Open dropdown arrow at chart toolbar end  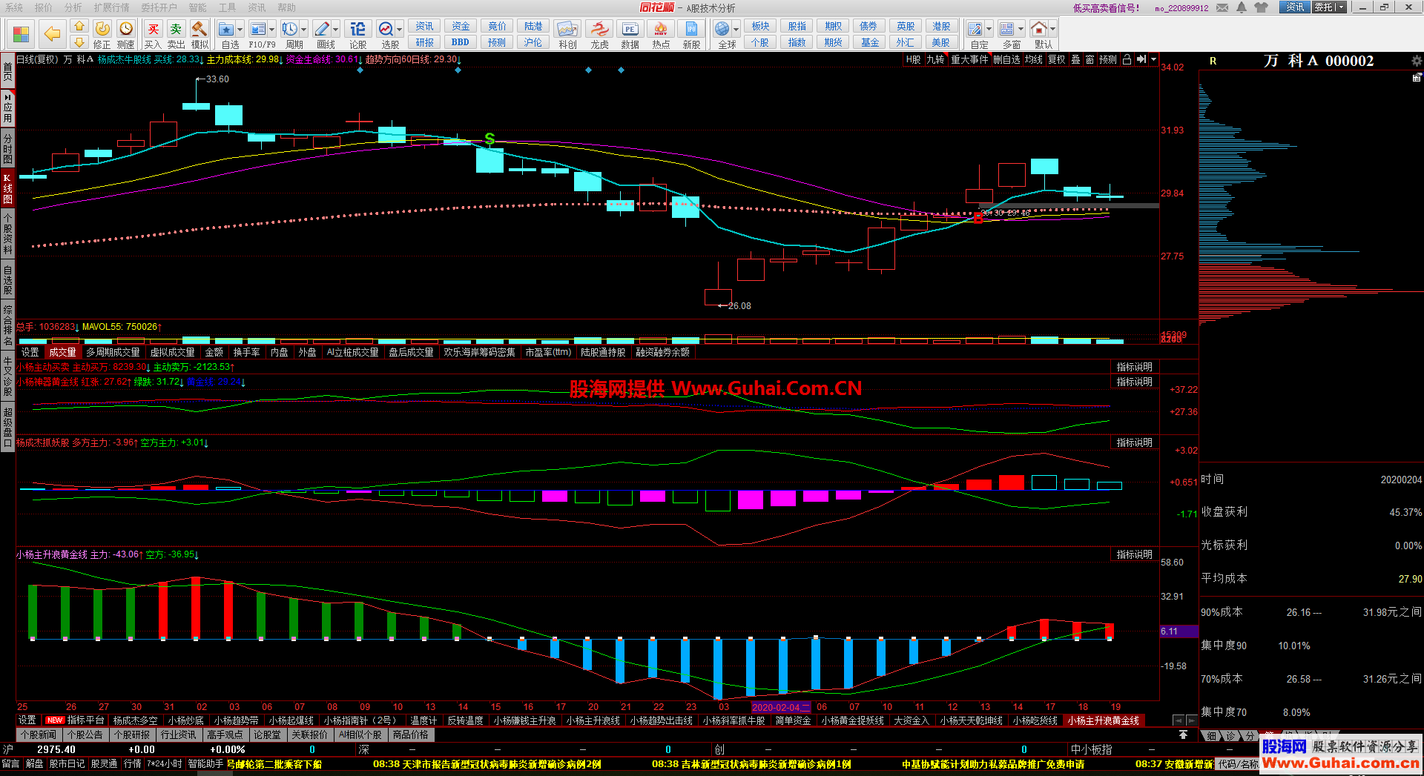[1153, 59]
